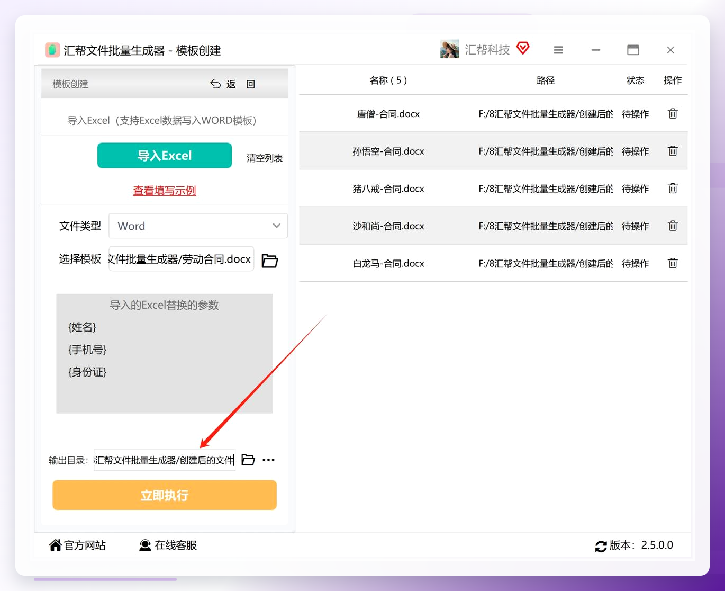Click the app logo icon in title bar
This screenshot has width=725, height=591.
pos(52,50)
